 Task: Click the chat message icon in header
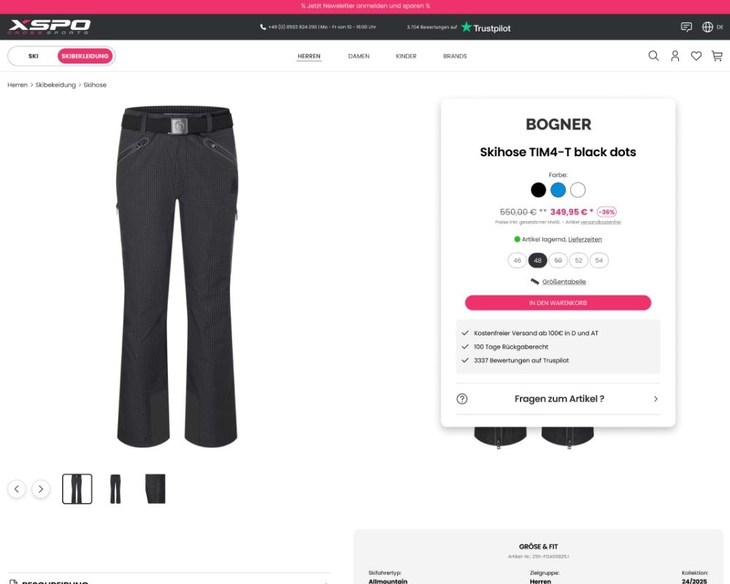tap(686, 27)
